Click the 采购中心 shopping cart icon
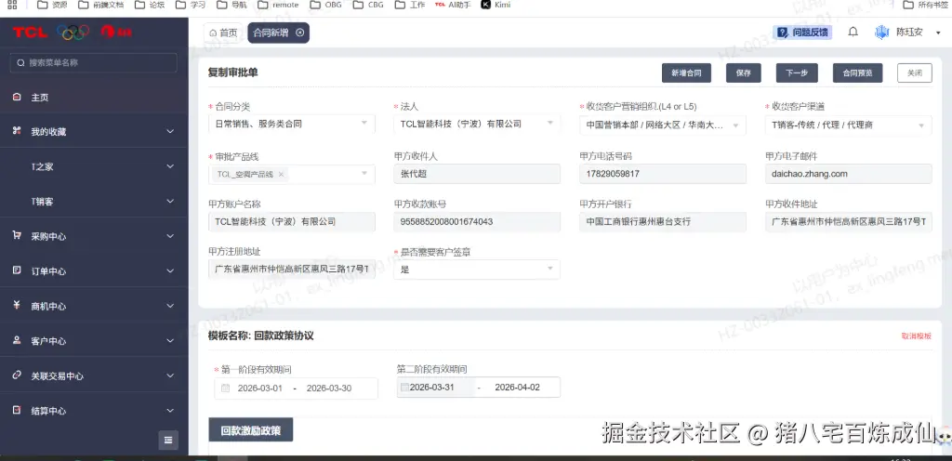The image size is (952, 461). coord(17,236)
